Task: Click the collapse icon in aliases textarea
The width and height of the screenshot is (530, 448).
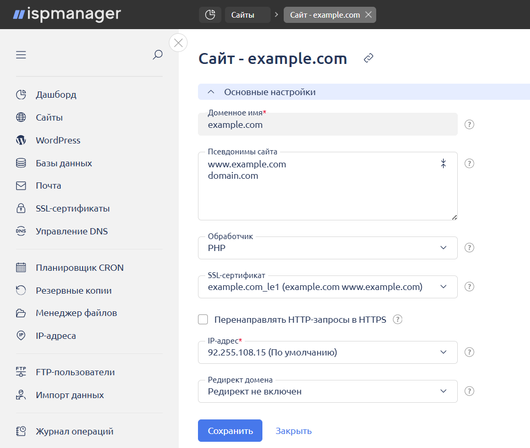Action: 443,164
